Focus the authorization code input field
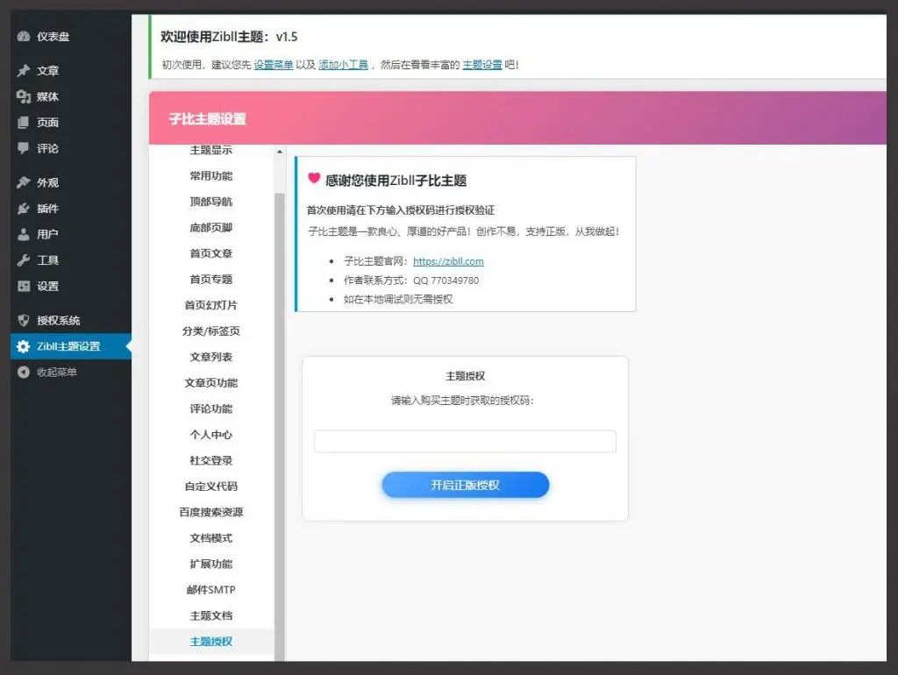Viewport: 898px width, 675px height. [465, 442]
